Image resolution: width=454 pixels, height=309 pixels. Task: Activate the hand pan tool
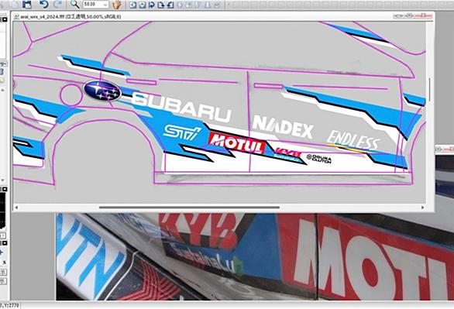pos(117,5)
